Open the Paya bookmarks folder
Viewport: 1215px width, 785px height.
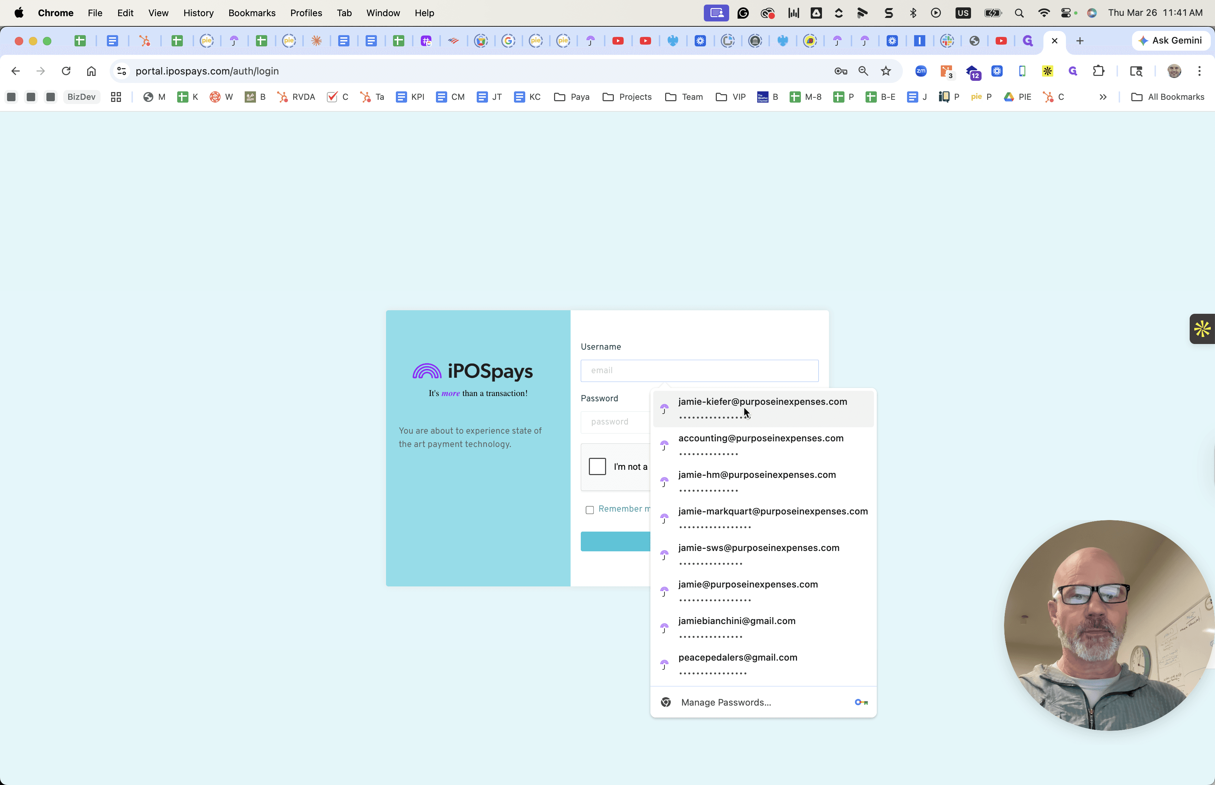point(572,97)
